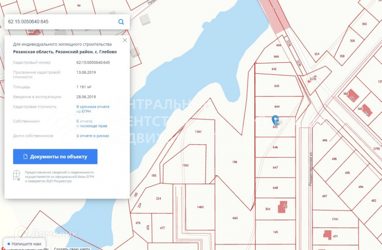Viewport: 382px width, 250px height.
Task: Select parcel 186 on the map
Action: point(235,162)
